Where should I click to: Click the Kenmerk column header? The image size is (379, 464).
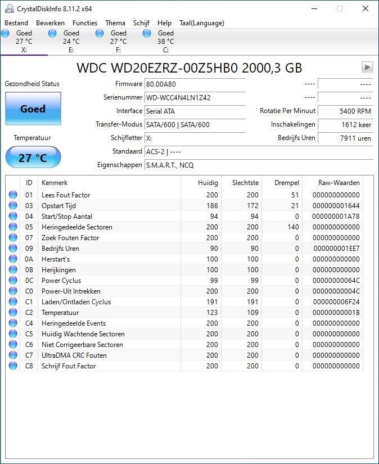click(109, 183)
